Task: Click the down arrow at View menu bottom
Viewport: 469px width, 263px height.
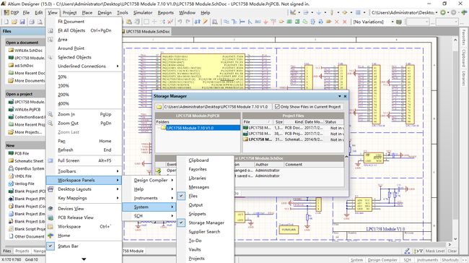Action: 84,259
